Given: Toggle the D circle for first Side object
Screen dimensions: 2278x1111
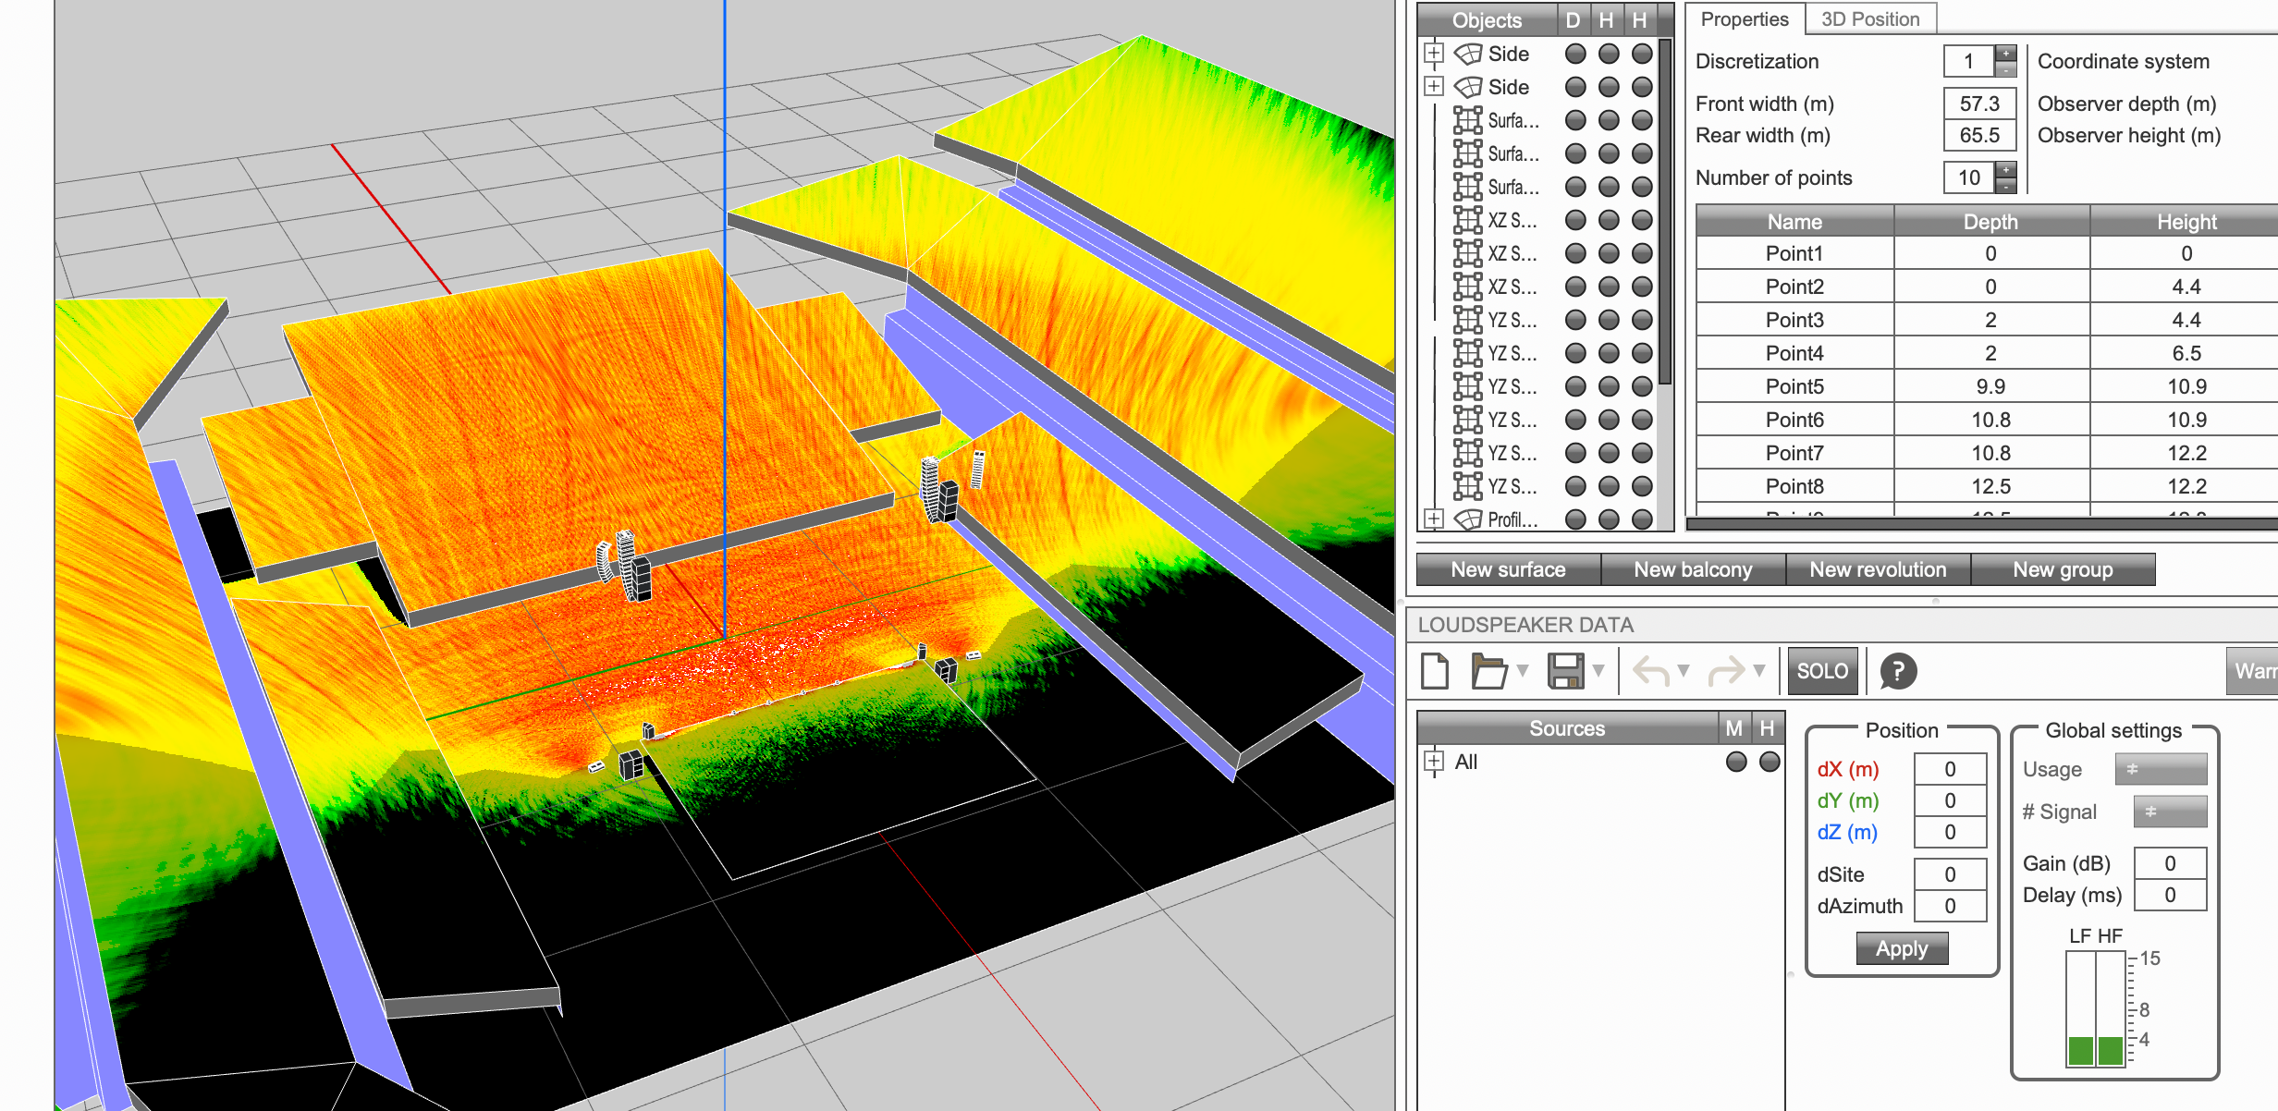Looking at the screenshot, I should click(1575, 54).
